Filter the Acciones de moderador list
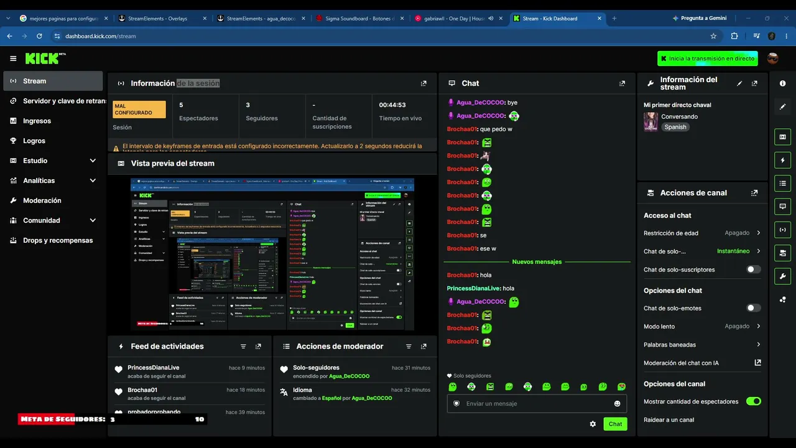 point(409,347)
